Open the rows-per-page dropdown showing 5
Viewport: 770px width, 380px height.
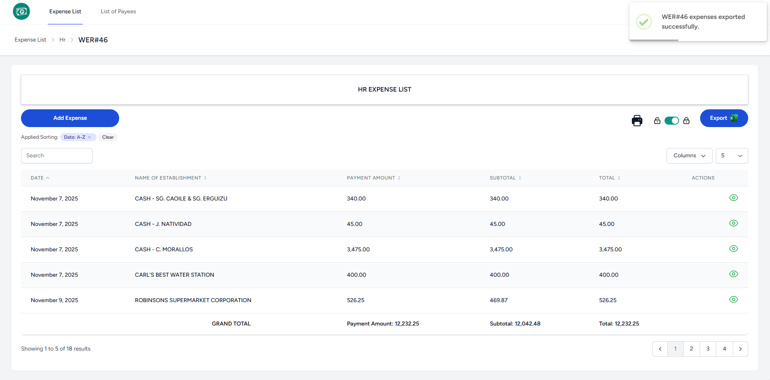pos(732,156)
